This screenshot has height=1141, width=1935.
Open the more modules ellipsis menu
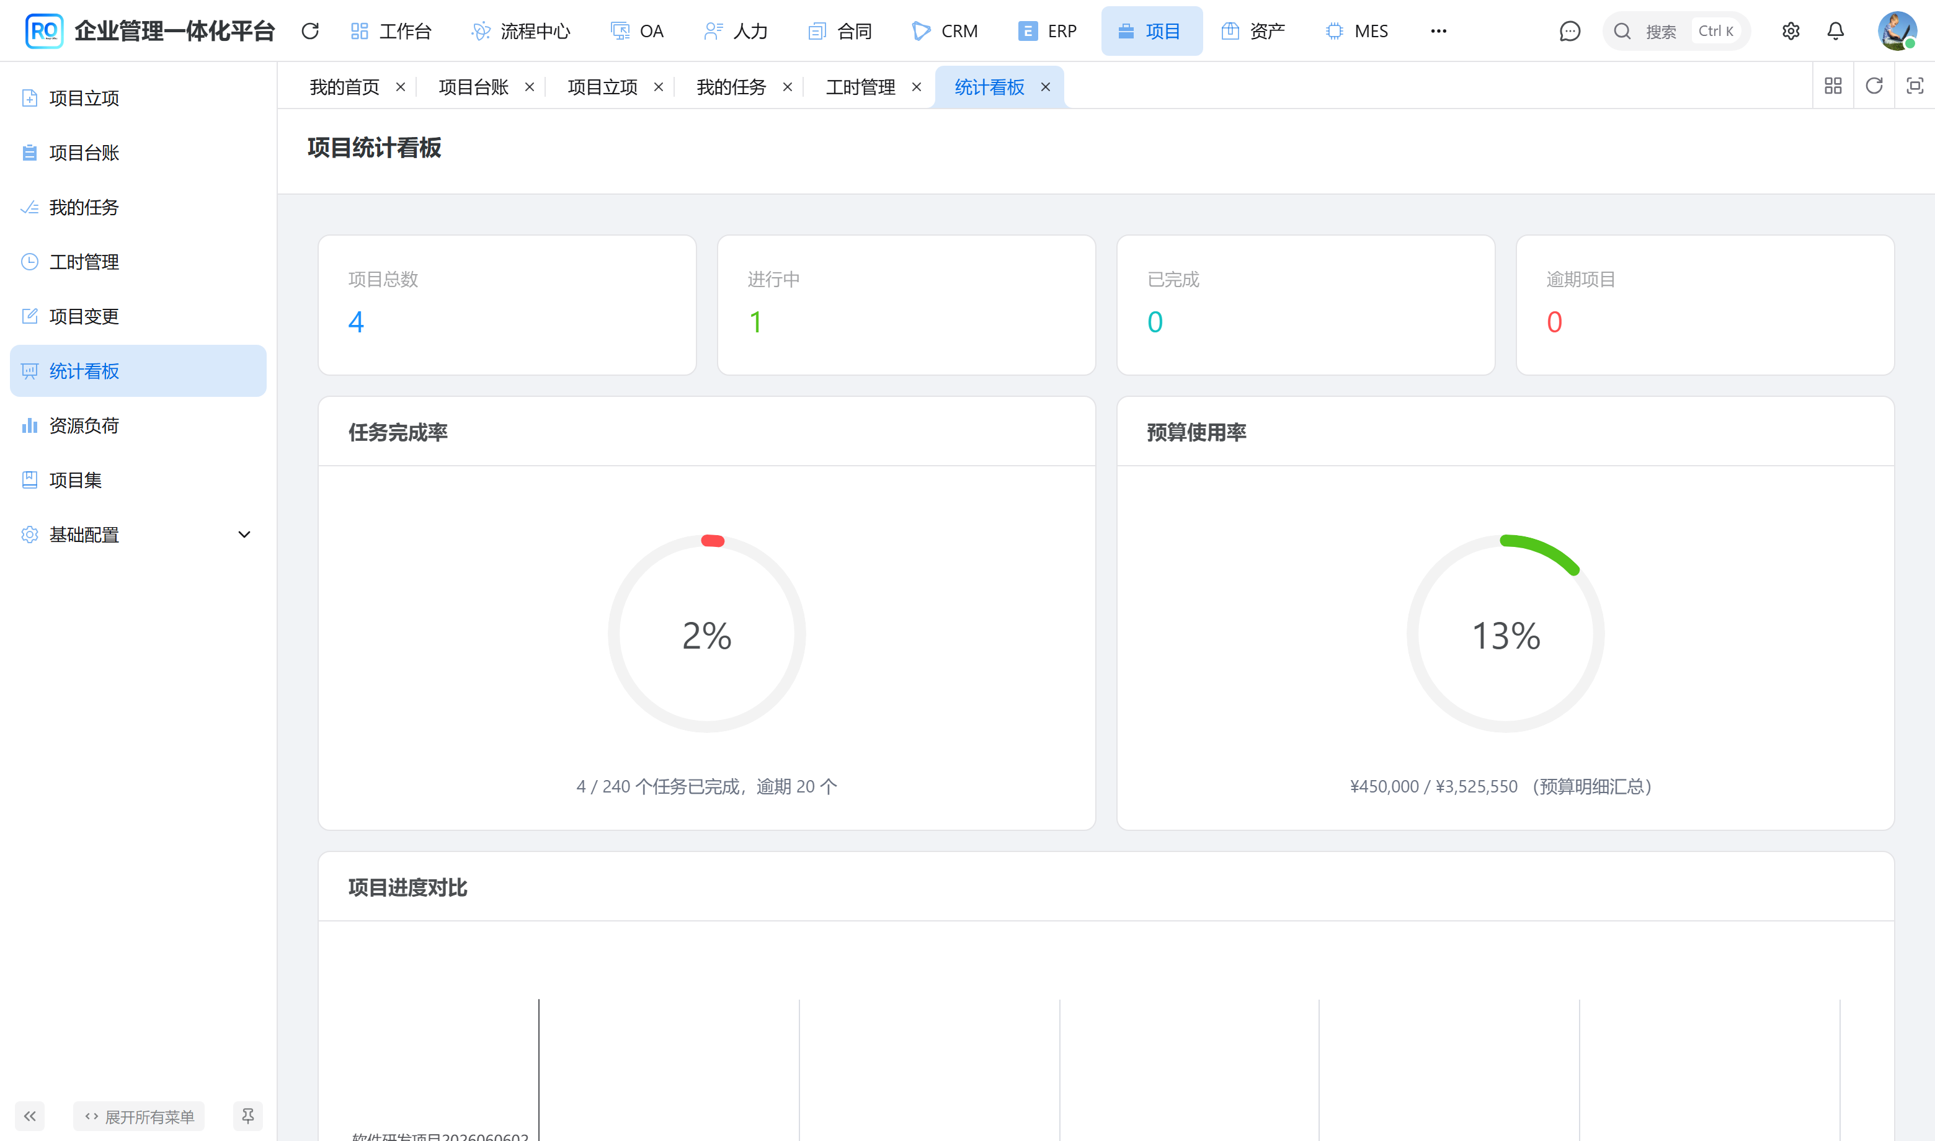tap(1438, 31)
